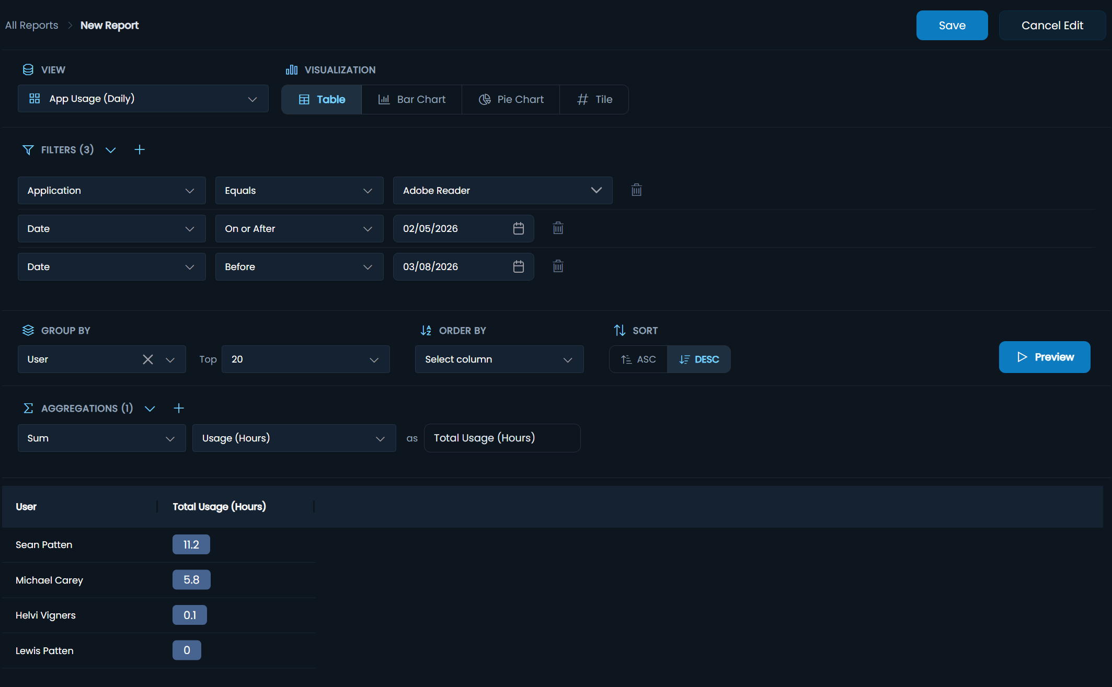Open the Sum aggregation function dropdown

tap(102, 438)
